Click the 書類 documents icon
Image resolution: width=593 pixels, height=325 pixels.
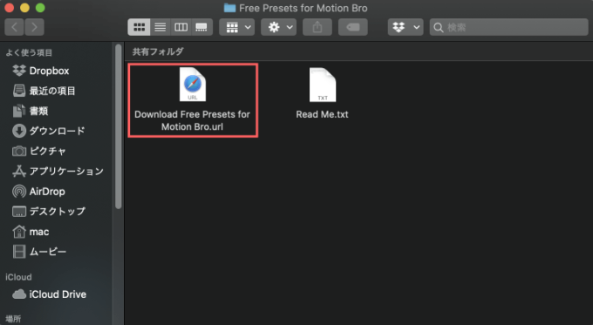[x=19, y=111]
